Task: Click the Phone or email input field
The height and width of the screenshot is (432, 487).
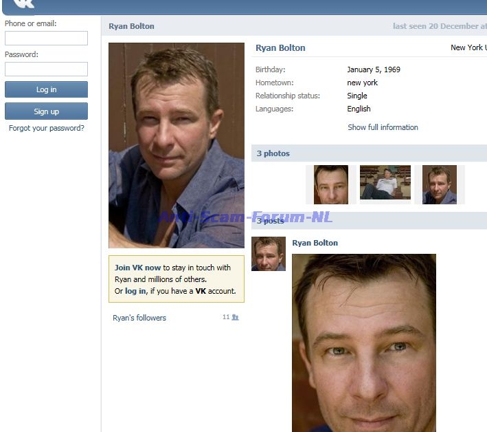Action: tap(46, 39)
